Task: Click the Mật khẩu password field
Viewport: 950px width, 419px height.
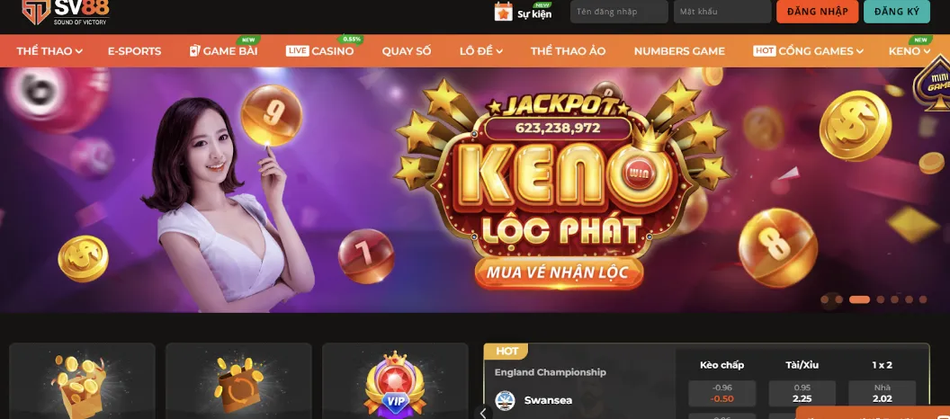Action: click(722, 12)
